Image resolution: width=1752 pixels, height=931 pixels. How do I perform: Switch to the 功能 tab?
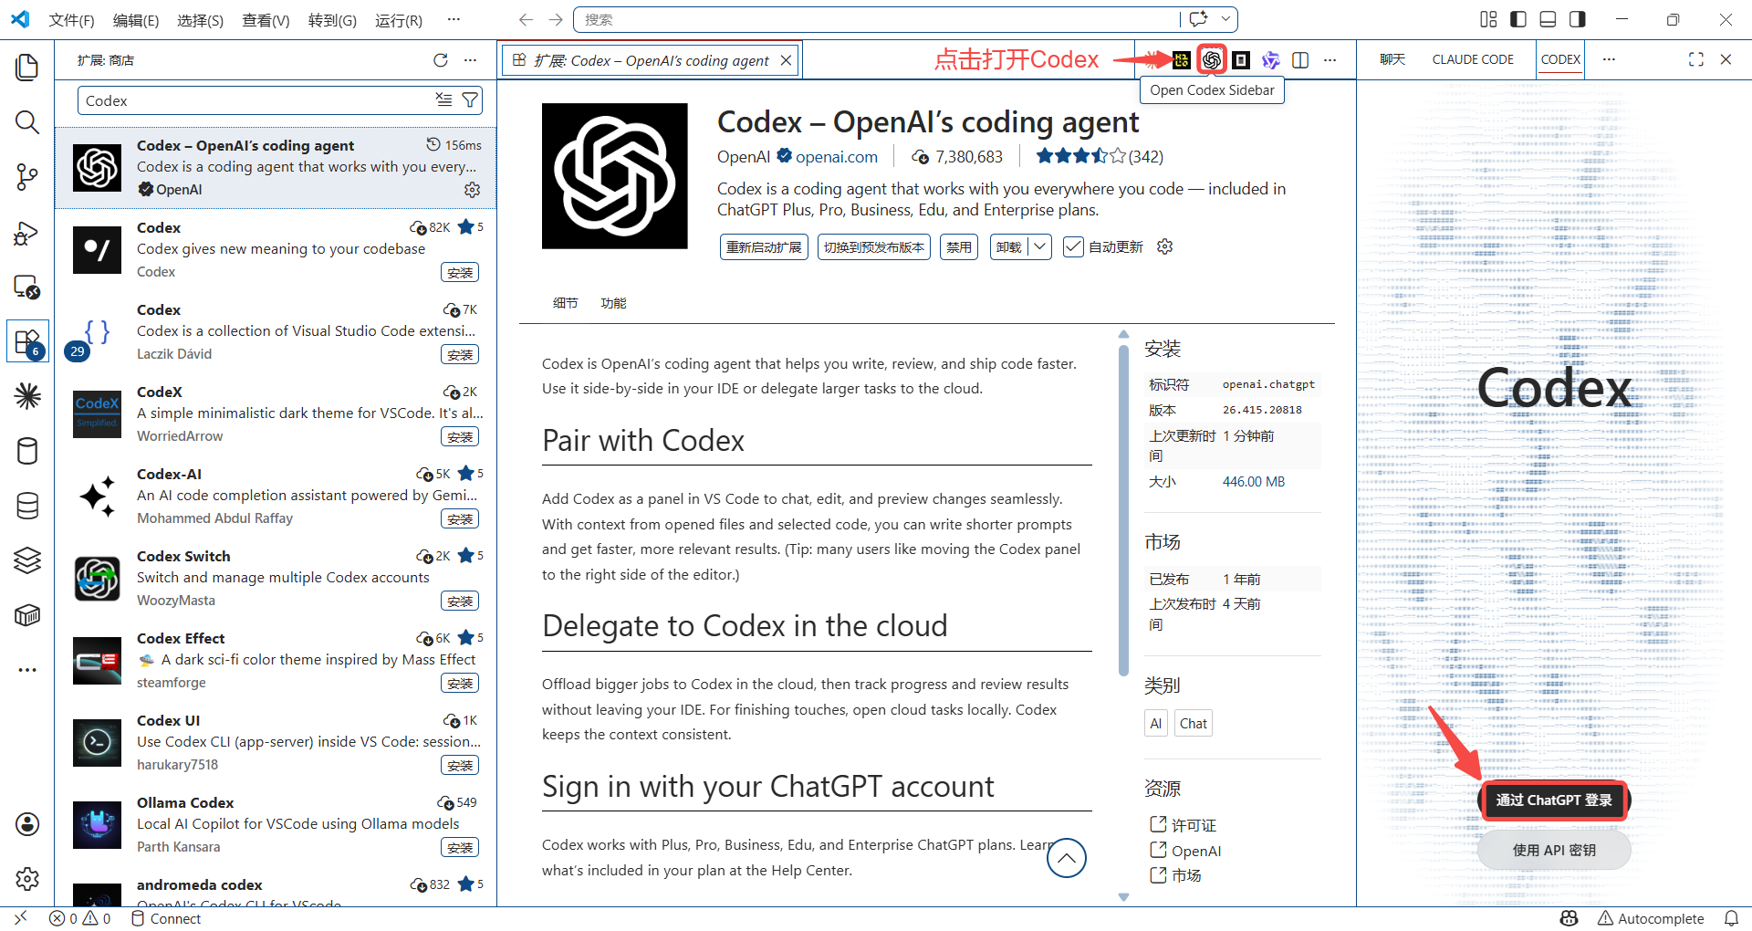coord(613,303)
